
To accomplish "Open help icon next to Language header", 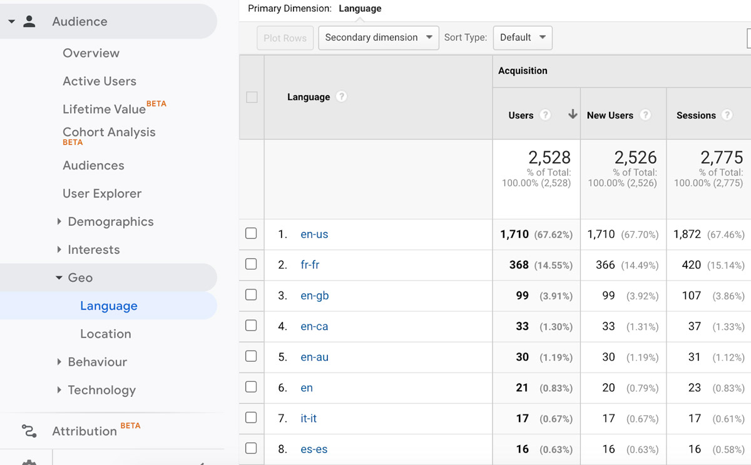I will pyautogui.click(x=341, y=97).
